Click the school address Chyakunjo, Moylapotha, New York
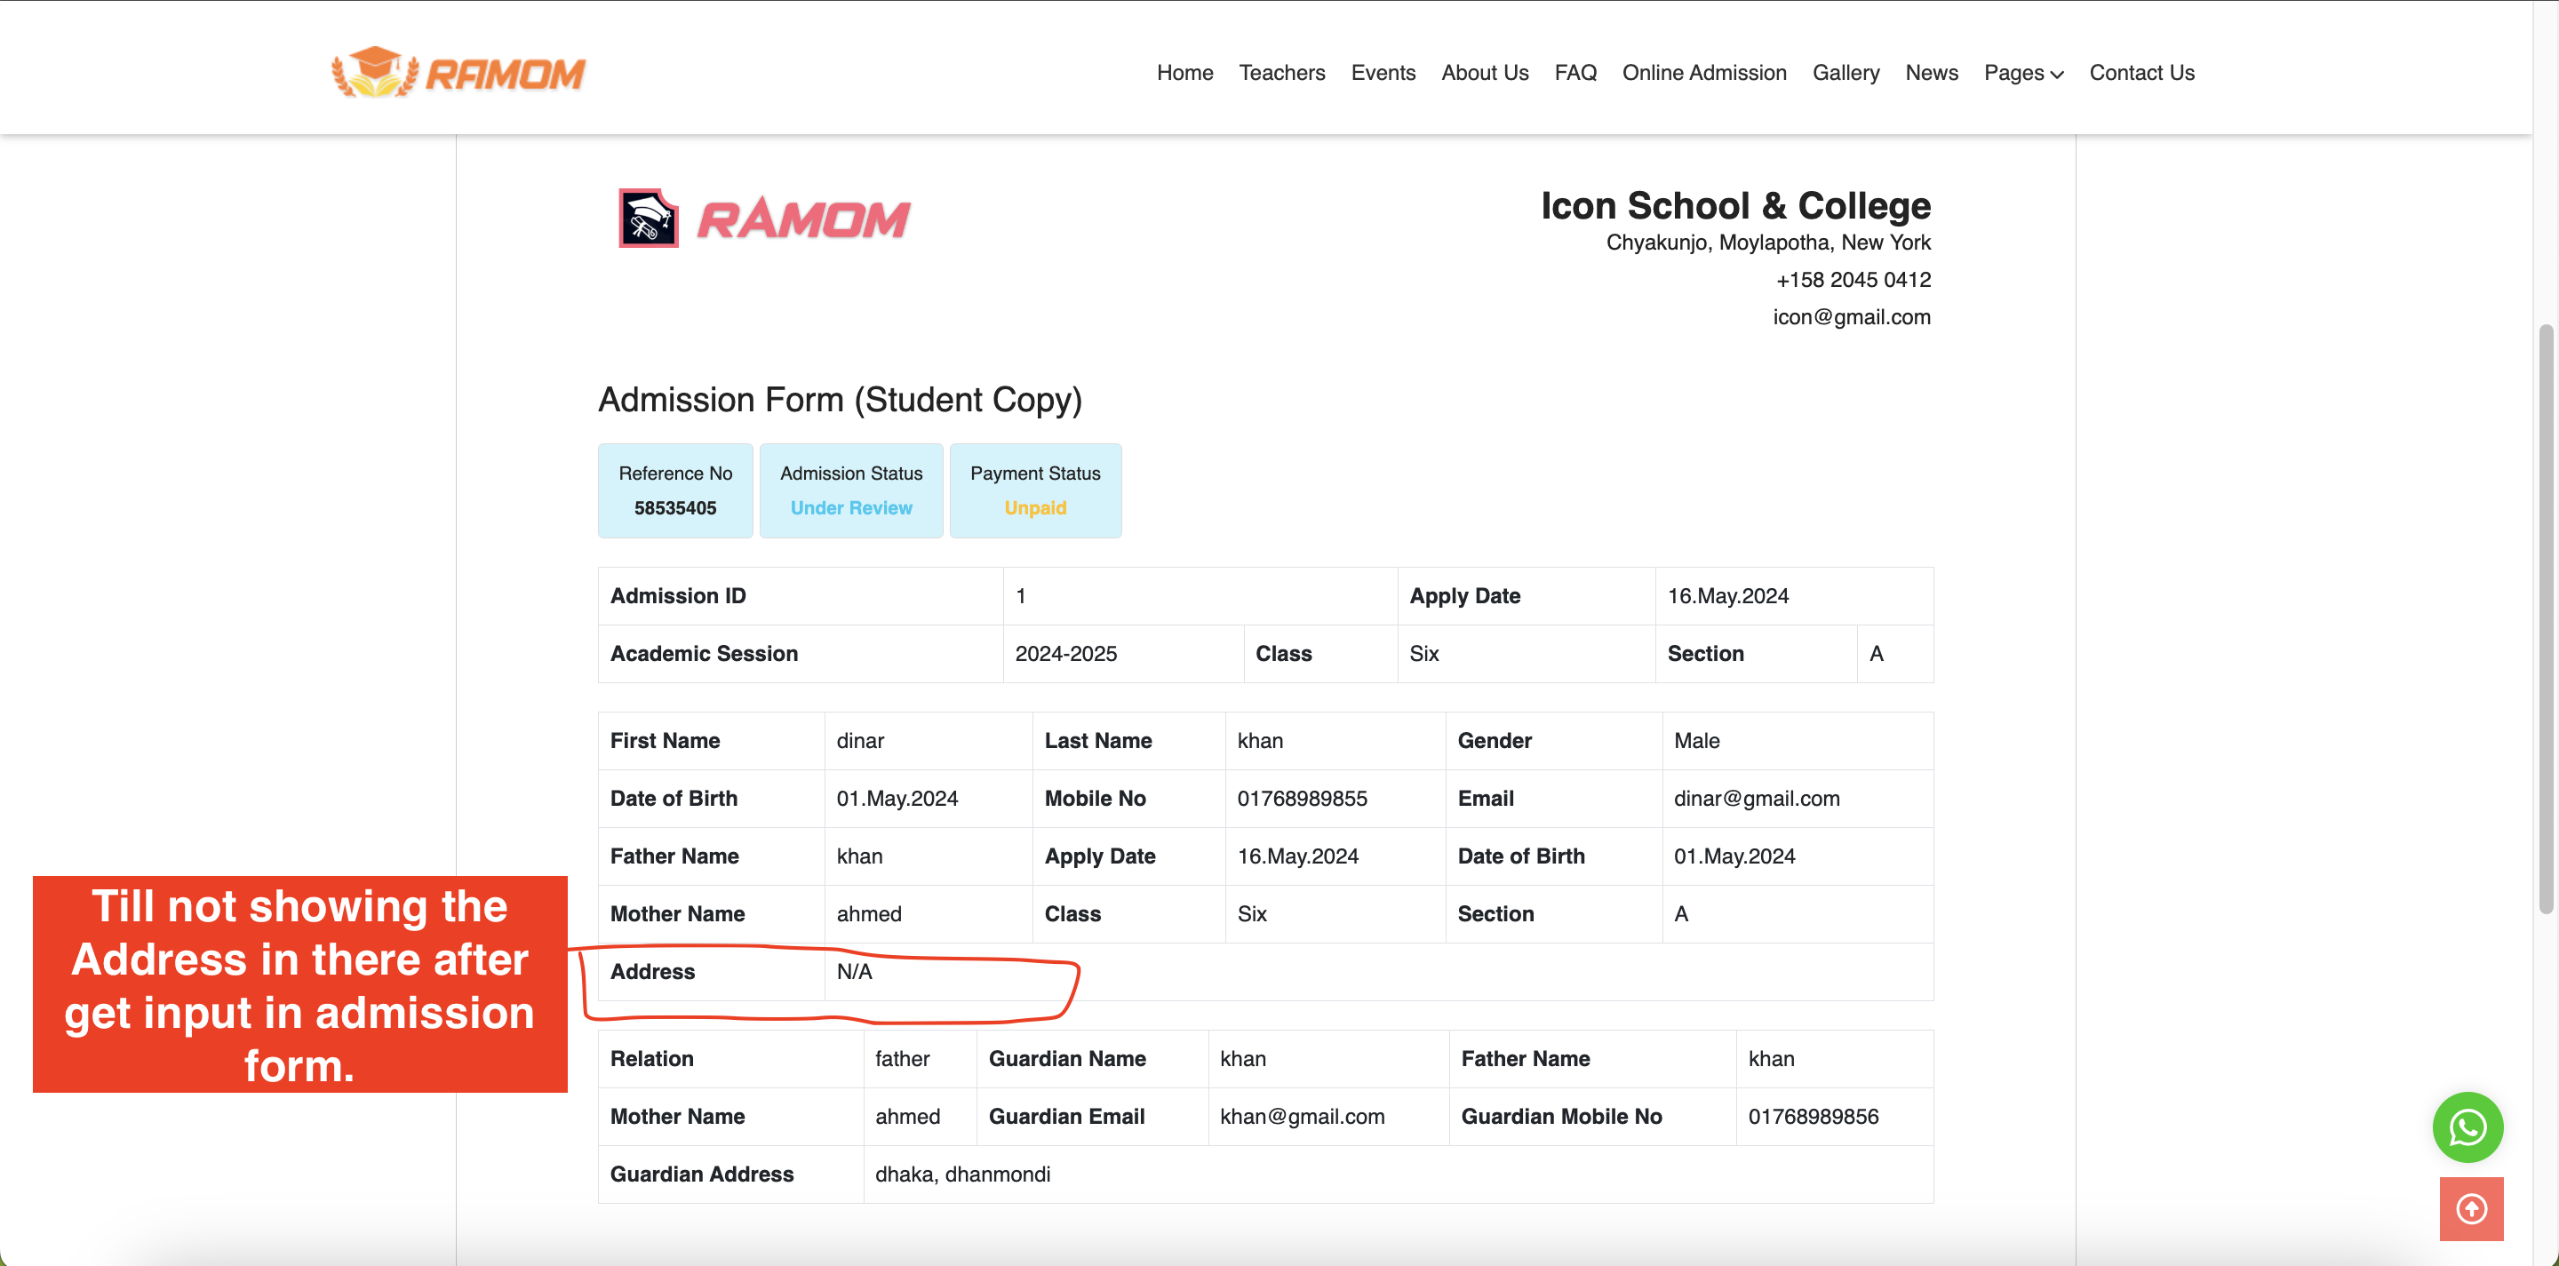The width and height of the screenshot is (2559, 1266). click(1768, 243)
